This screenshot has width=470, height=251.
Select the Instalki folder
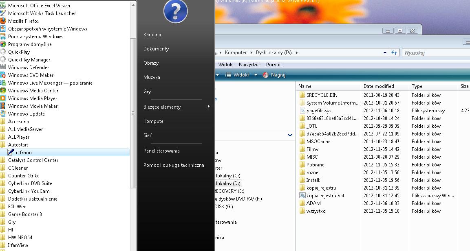(x=314, y=180)
